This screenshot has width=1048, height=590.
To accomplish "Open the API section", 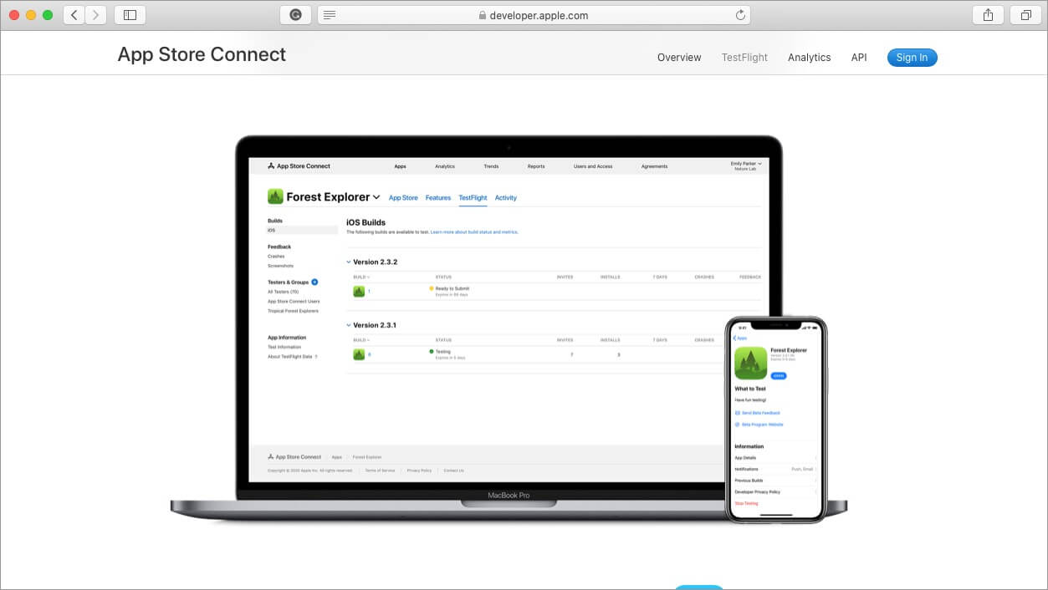I will click(x=859, y=58).
